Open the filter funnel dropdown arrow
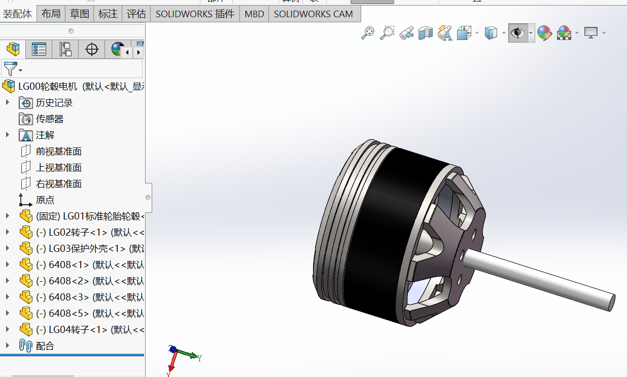The height and width of the screenshot is (377, 627). 21,70
